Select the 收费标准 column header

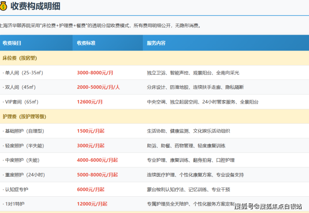coord(86,43)
